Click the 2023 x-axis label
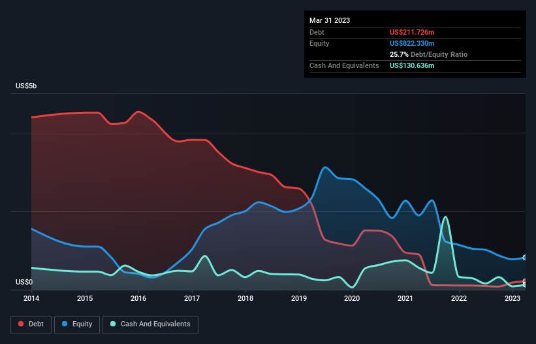 (x=512, y=298)
